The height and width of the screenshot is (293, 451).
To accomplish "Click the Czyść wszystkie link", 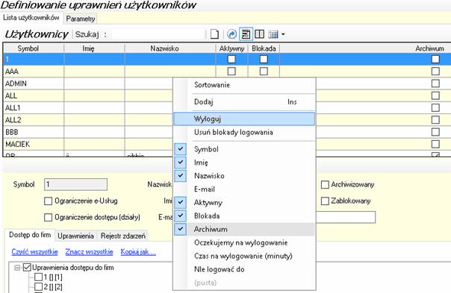I will point(34,252).
